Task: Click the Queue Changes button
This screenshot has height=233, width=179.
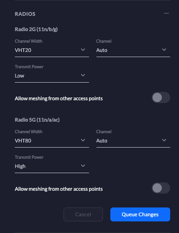Action: 140,214
